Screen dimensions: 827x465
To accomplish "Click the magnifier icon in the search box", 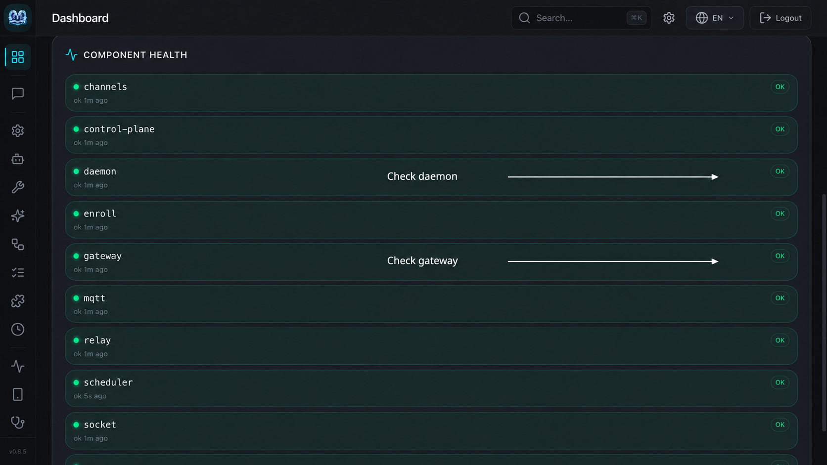I will coord(524,18).
